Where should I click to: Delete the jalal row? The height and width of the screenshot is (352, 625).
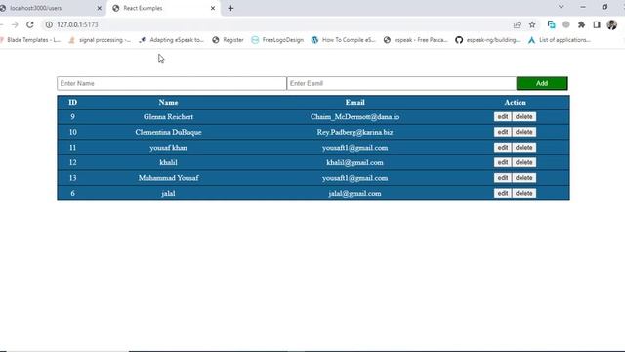click(523, 193)
